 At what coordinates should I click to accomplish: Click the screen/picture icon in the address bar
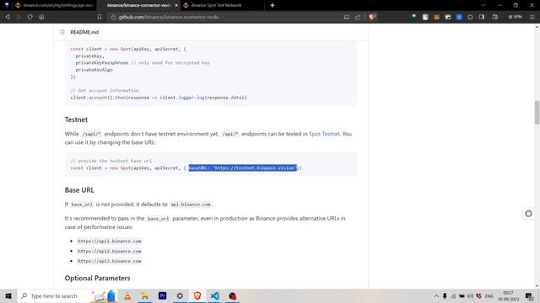[x=347, y=17]
